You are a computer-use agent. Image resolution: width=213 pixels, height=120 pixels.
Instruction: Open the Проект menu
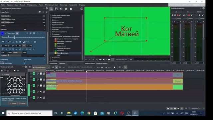[22, 5]
